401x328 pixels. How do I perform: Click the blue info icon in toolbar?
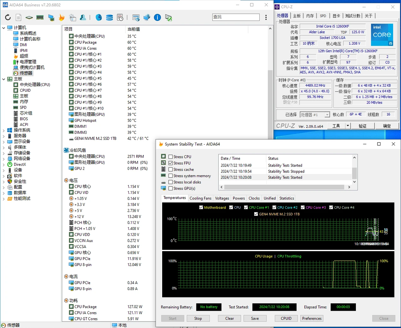coord(157,18)
